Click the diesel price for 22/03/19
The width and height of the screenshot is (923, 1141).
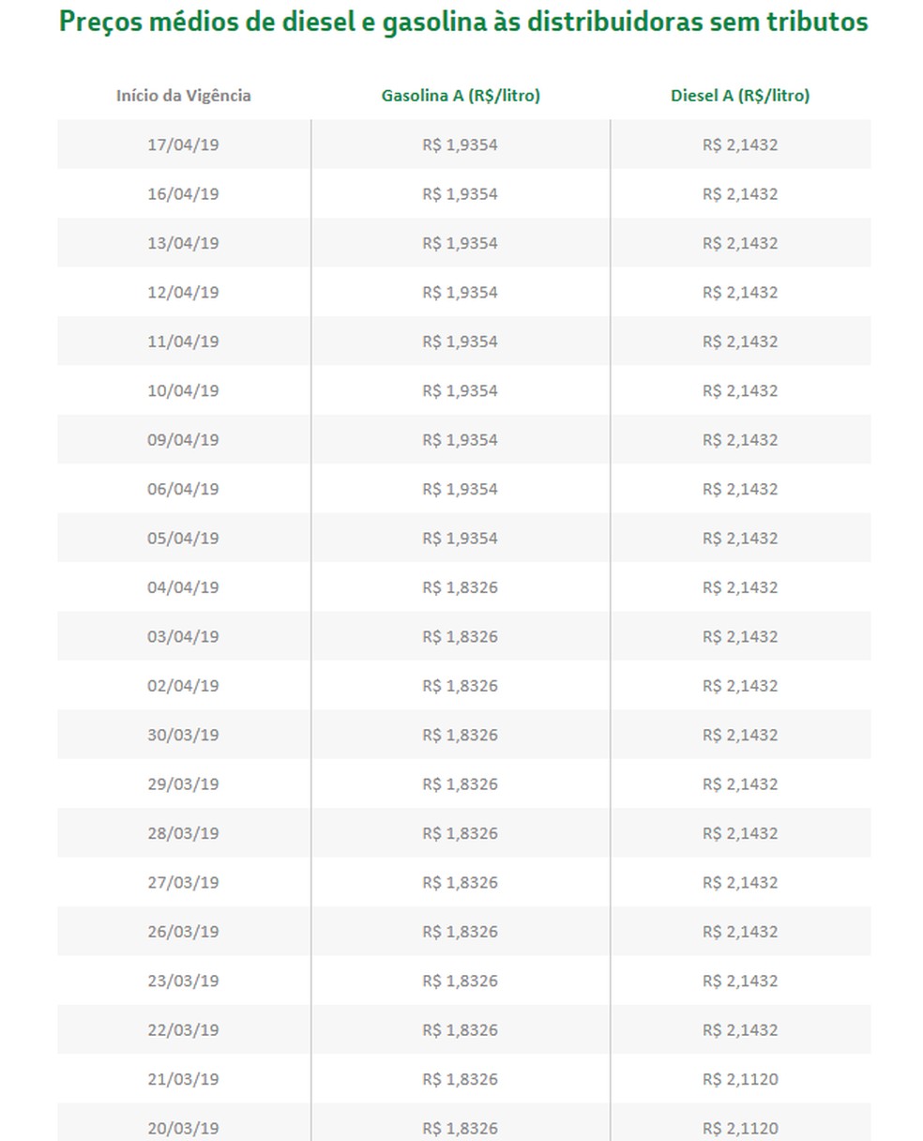click(740, 1030)
